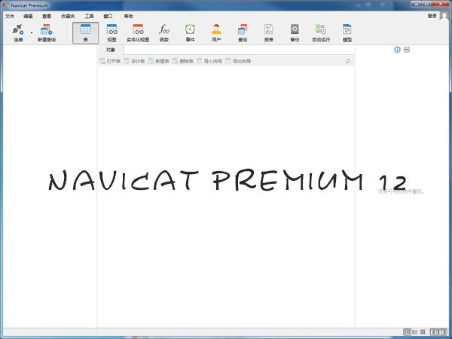Click the 用户 (User) person icon
Image resolution: width=452 pixels, height=339 pixels.
(216, 29)
